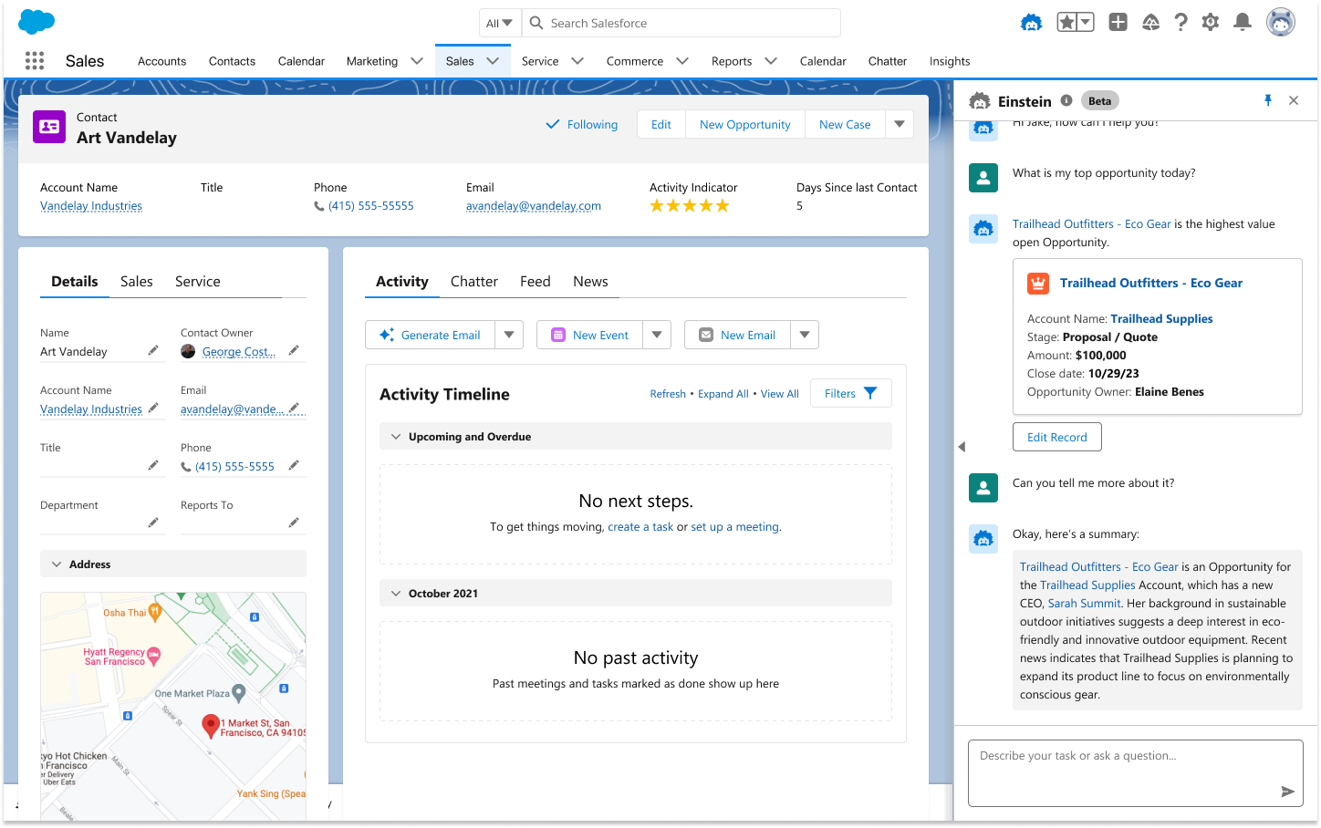1321x828 pixels.
Task: Click the Contact record icon
Action: tap(49, 127)
